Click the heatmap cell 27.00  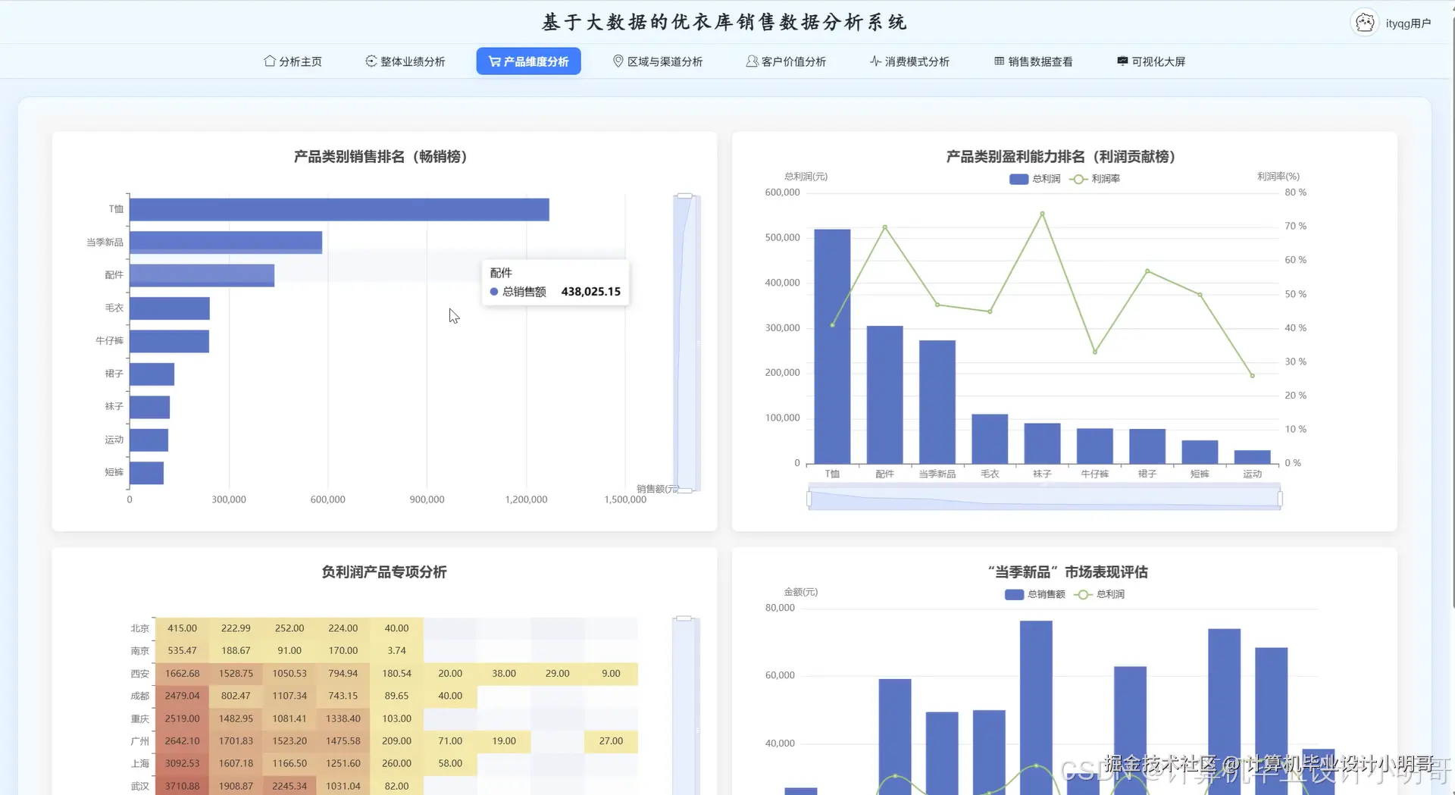(x=611, y=741)
